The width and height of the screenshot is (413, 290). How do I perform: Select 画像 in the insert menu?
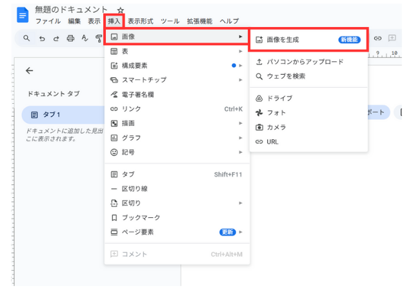coord(176,37)
